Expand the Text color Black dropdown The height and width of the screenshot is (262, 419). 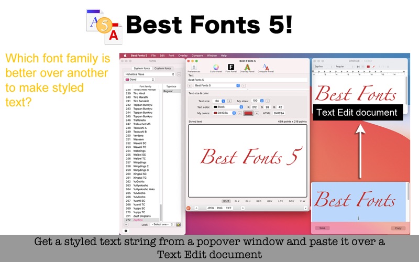pyautogui.click(x=240, y=107)
